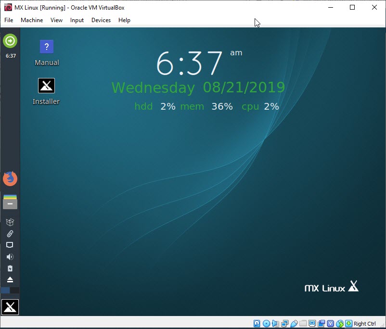Open the volume speaker icon
The height and width of the screenshot is (329, 386).
tap(10, 257)
